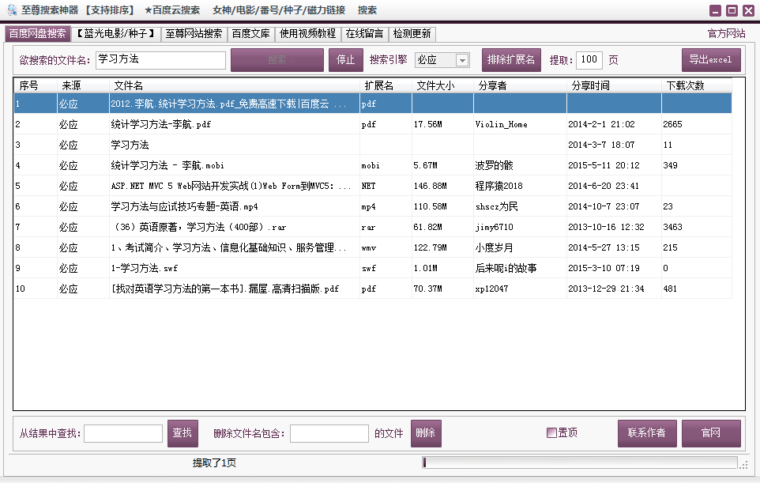
Task: Click the sharer jimy6710
Action: (x=494, y=227)
